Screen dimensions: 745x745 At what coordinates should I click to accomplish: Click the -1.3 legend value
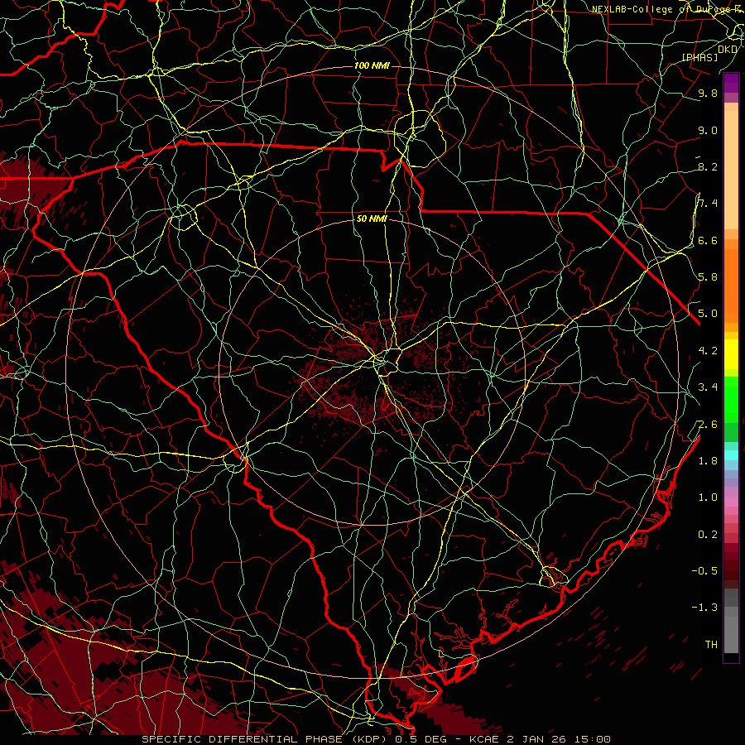[x=704, y=608]
